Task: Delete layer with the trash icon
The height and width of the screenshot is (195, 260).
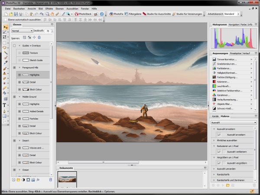Action: coord(51,180)
